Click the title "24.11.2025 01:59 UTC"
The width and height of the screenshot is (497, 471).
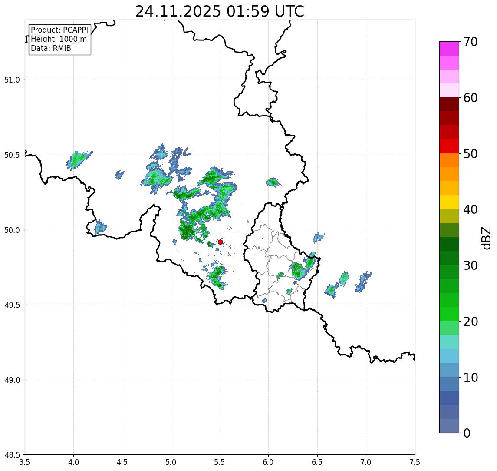point(220,11)
